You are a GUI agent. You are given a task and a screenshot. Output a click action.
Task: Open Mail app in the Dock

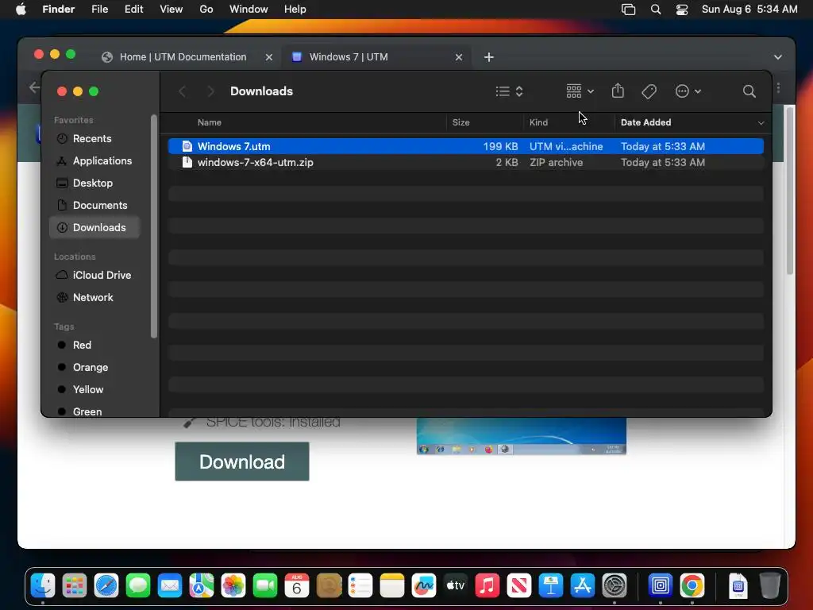pos(170,586)
